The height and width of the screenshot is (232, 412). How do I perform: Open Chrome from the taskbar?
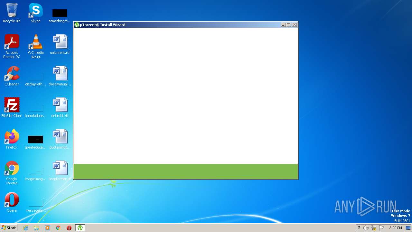(58, 228)
